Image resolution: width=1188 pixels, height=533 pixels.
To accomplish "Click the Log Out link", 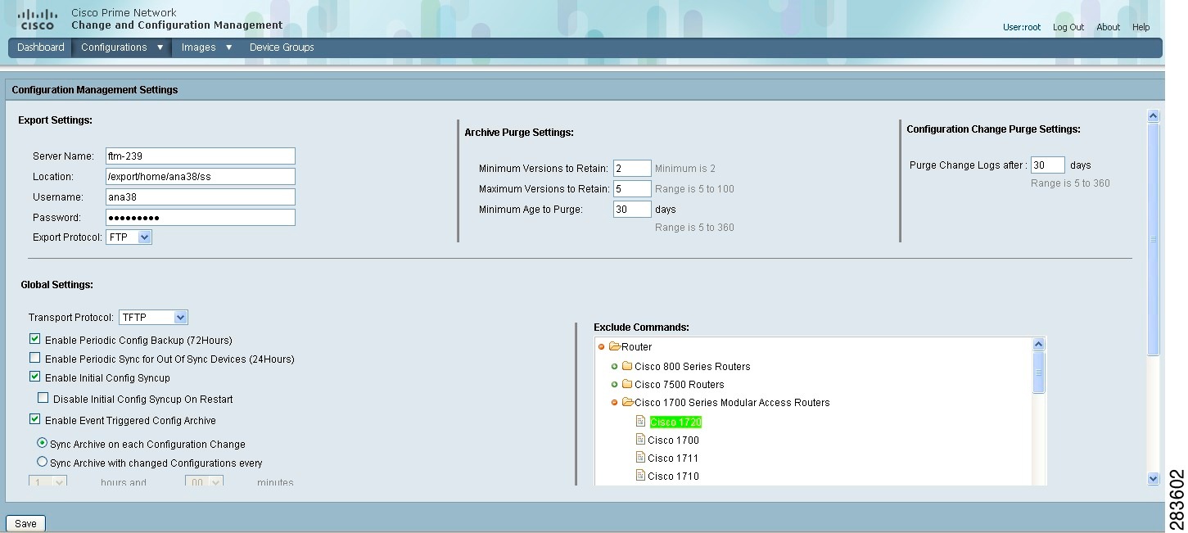I will coord(1068,27).
